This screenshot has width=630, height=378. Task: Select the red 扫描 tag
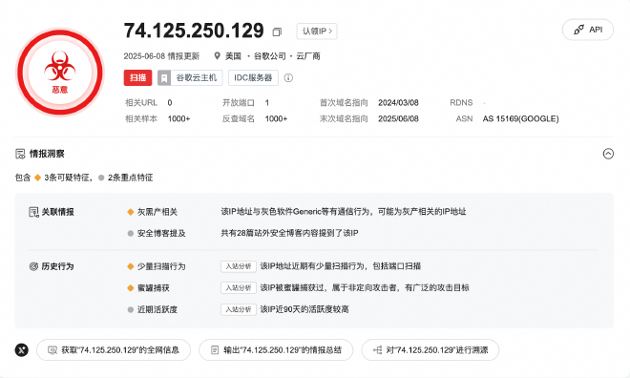pyautogui.click(x=137, y=77)
